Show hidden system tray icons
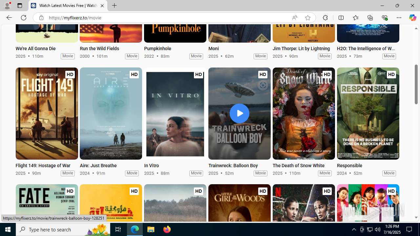This screenshot has height=236, width=420. pyautogui.click(x=354, y=229)
